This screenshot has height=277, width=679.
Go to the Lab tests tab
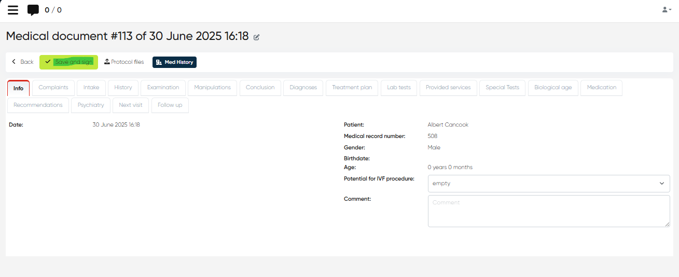pyautogui.click(x=398, y=88)
